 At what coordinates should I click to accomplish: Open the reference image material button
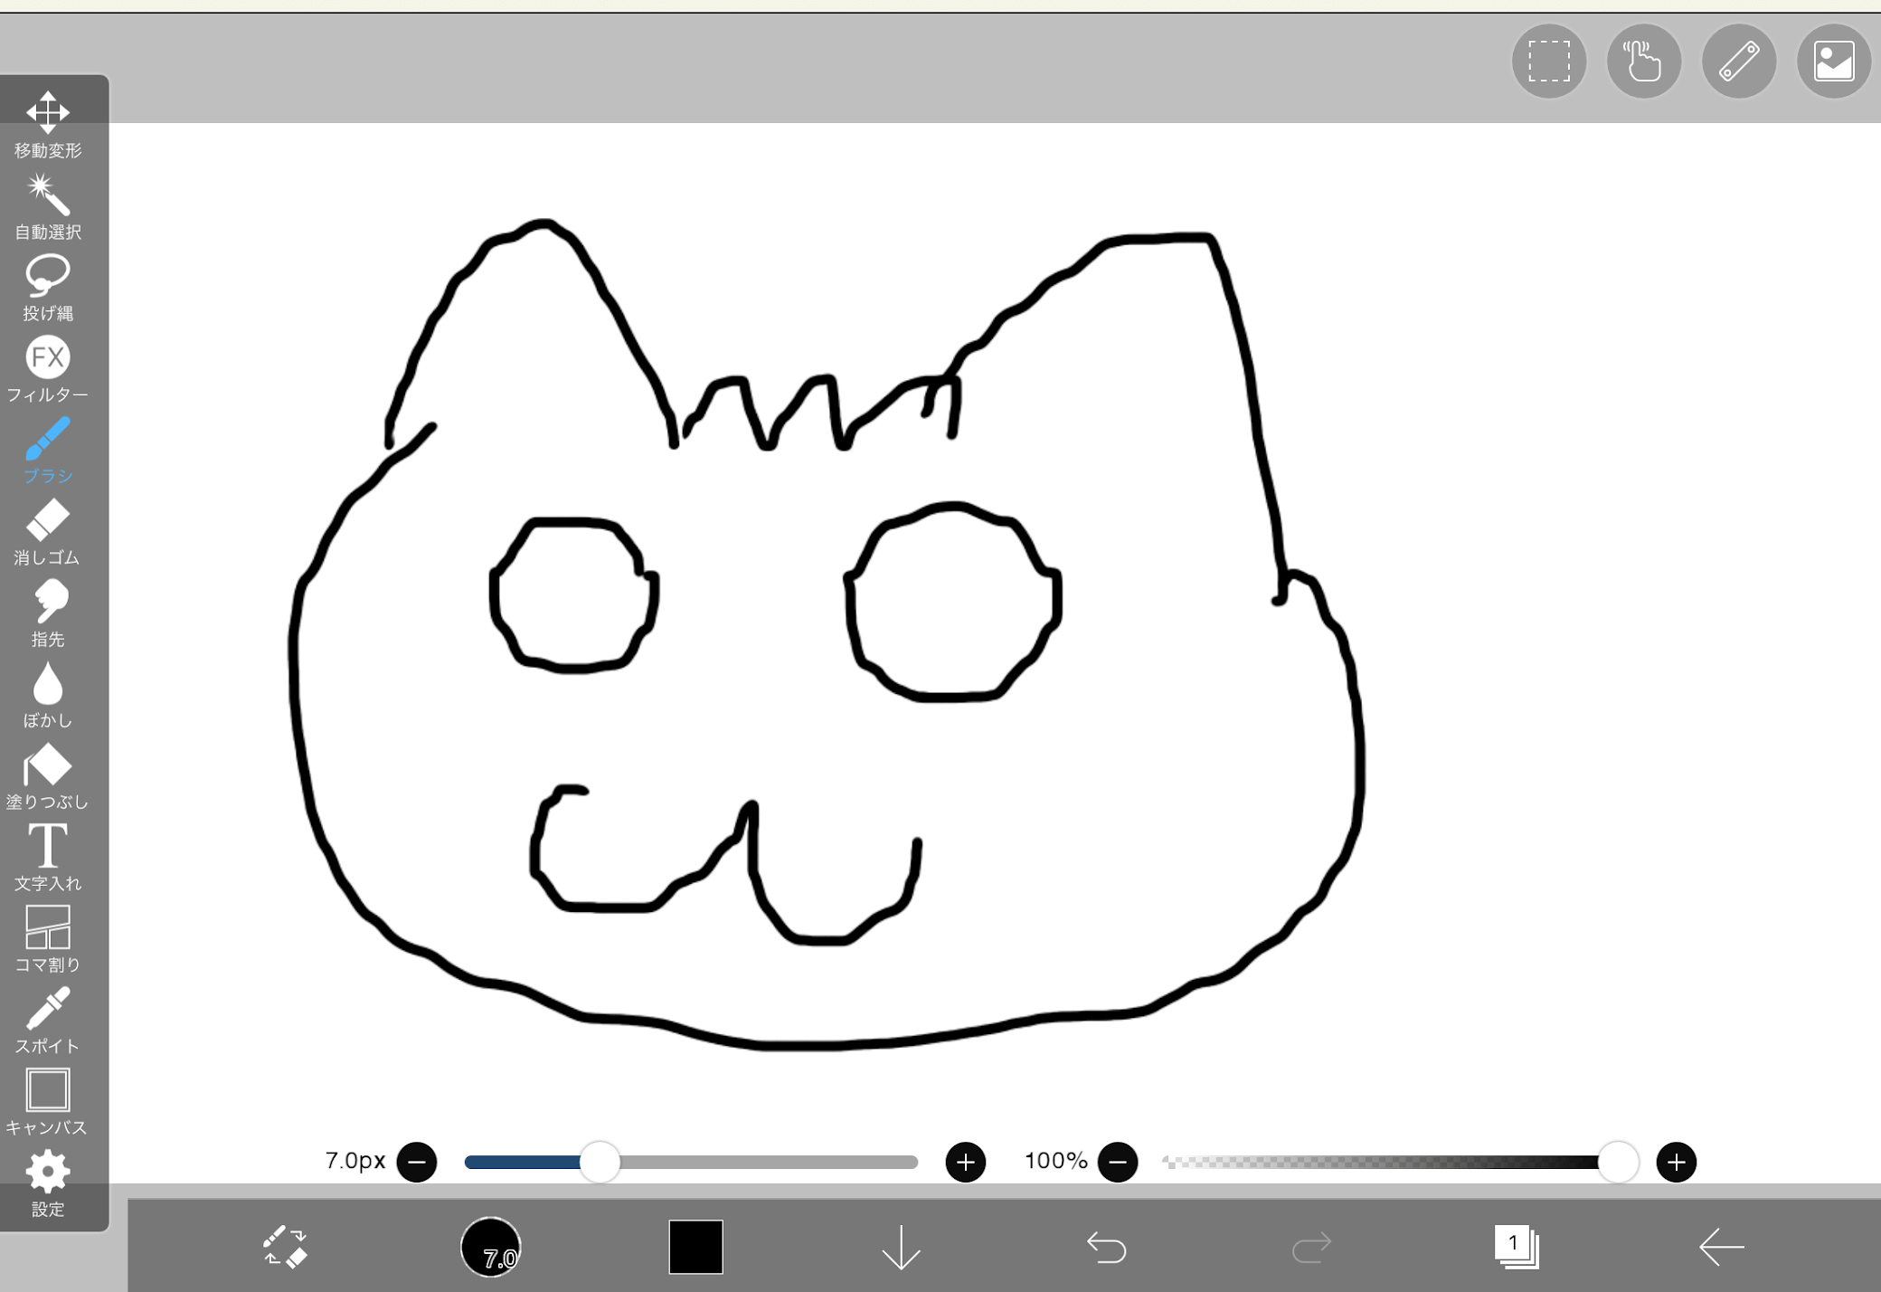(x=1834, y=62)
